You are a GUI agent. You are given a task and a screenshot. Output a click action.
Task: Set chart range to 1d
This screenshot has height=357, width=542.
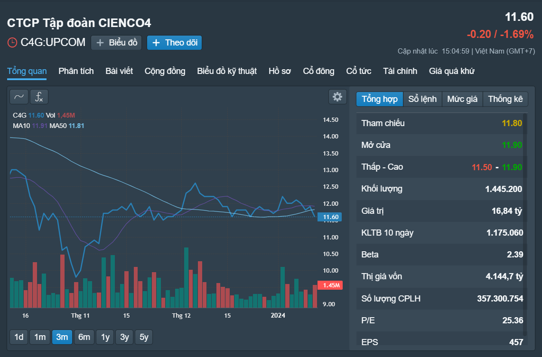pos(19,337)
